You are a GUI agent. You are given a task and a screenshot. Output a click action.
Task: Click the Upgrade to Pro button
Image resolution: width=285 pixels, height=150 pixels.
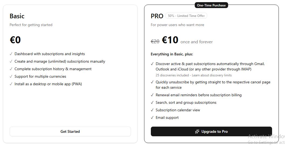[211, 131]
